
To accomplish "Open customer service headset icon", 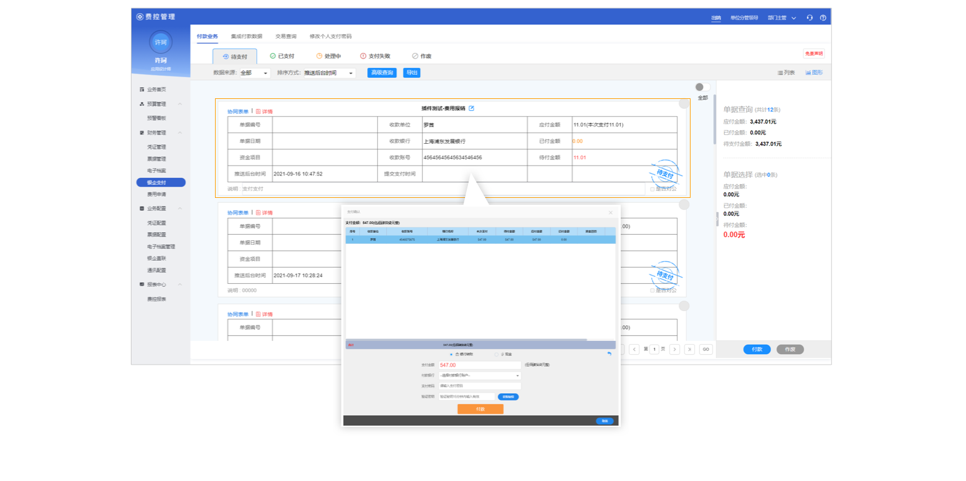I will click(x=810, y=17).
